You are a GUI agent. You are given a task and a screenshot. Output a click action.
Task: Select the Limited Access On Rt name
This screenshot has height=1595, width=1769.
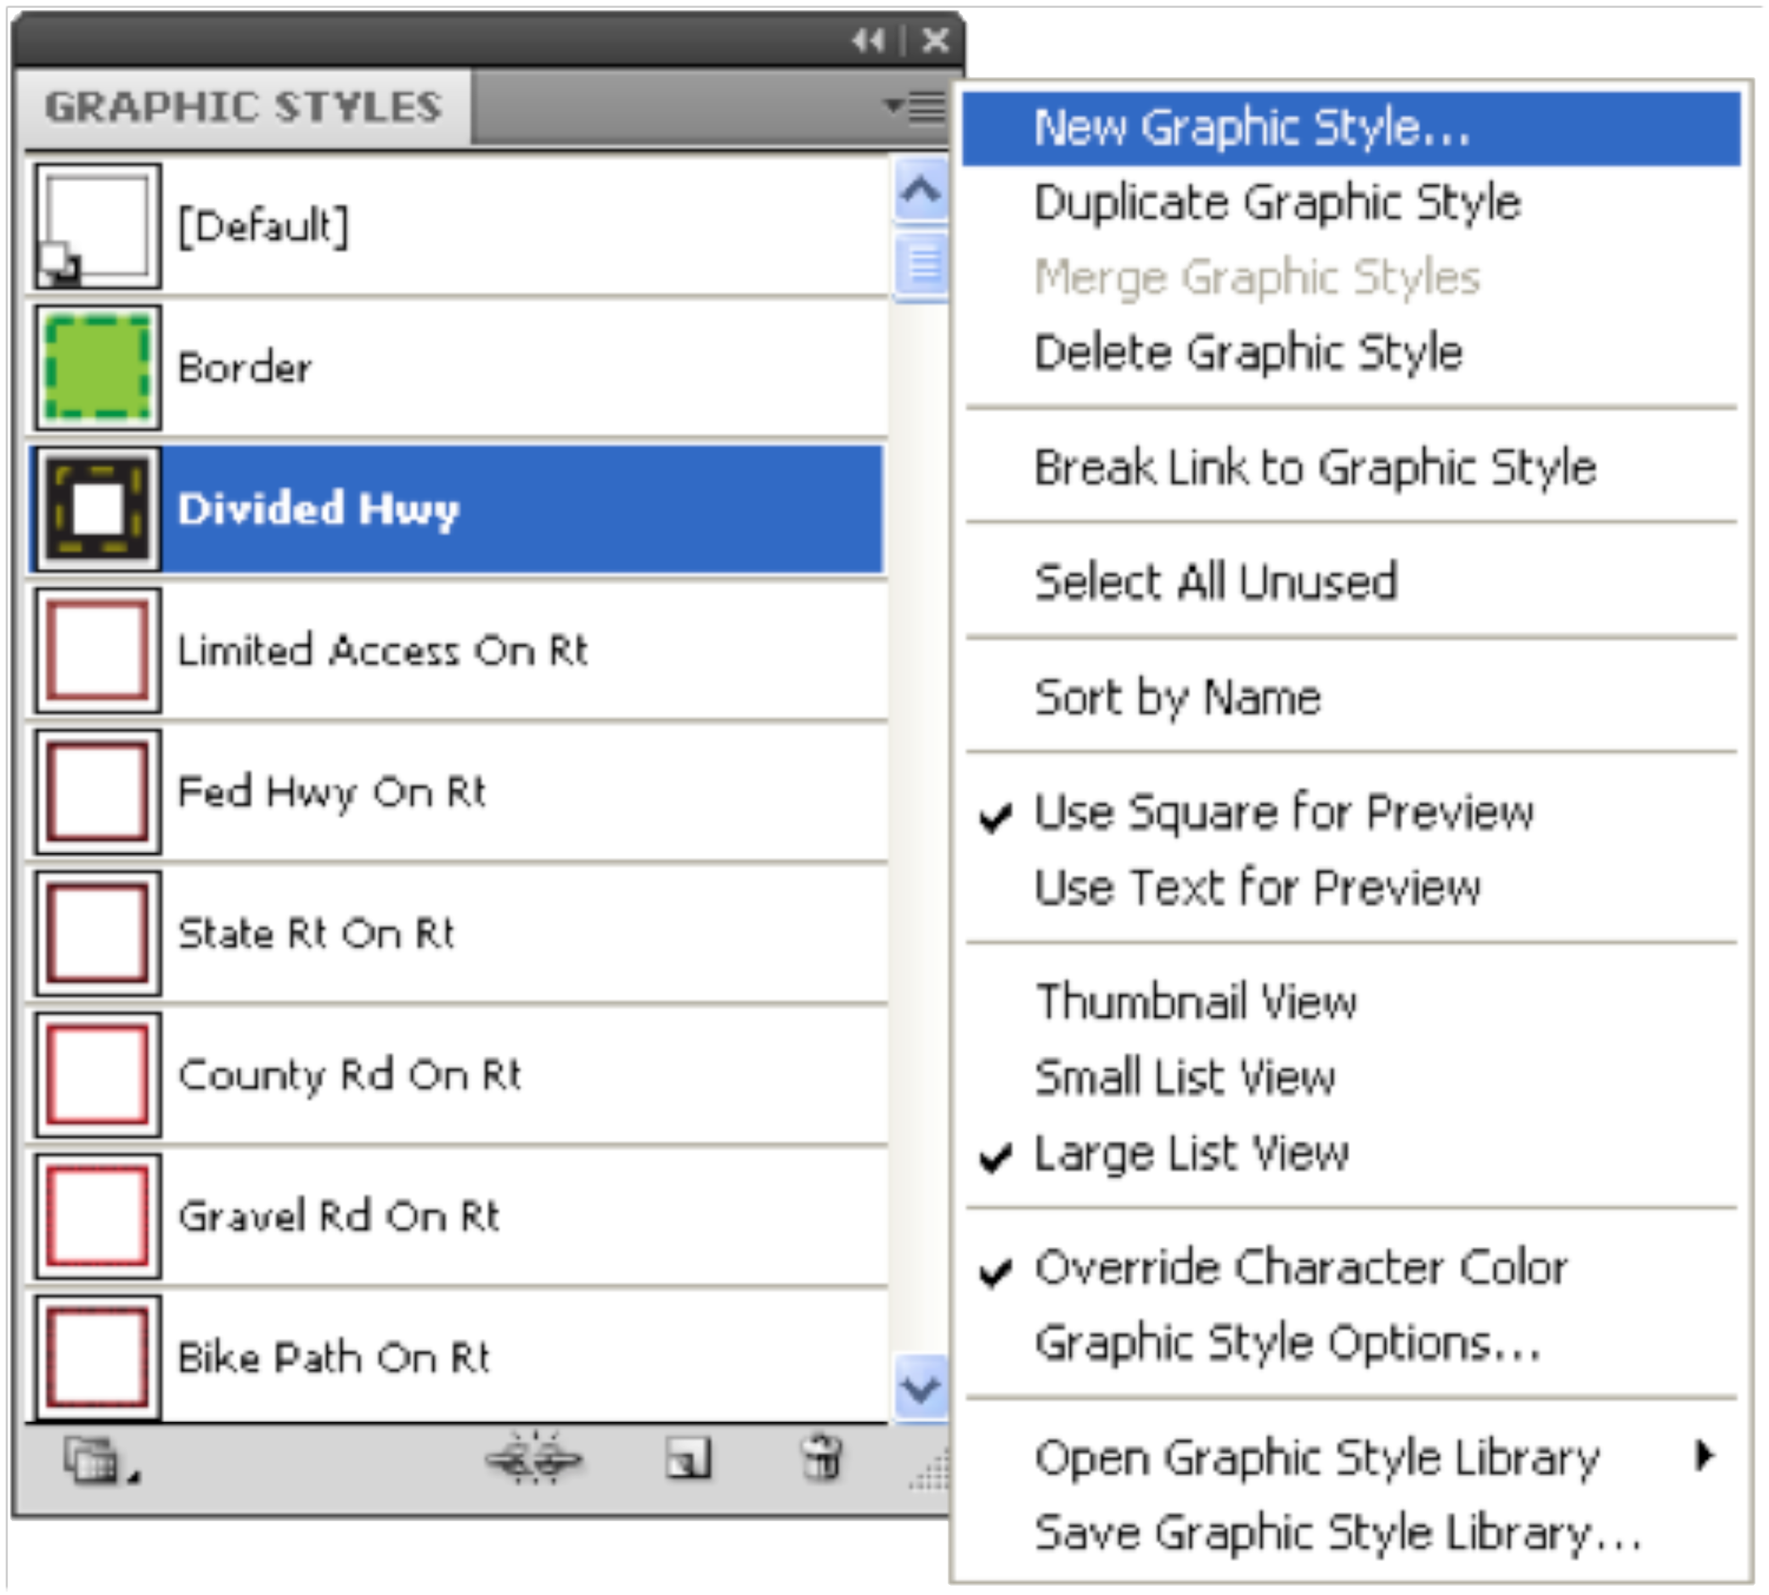382,650
